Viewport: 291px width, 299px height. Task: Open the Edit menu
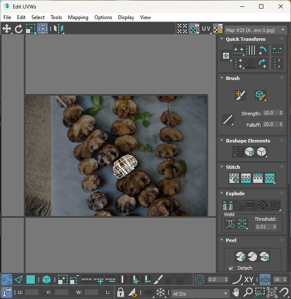coord(21,17)
